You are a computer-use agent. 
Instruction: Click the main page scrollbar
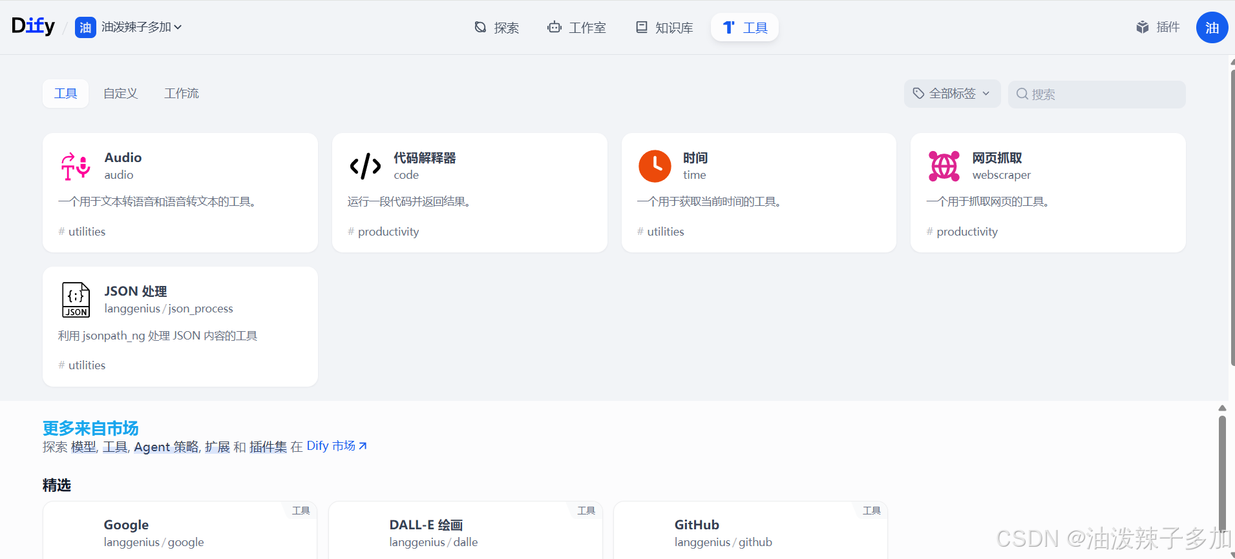1232,216
